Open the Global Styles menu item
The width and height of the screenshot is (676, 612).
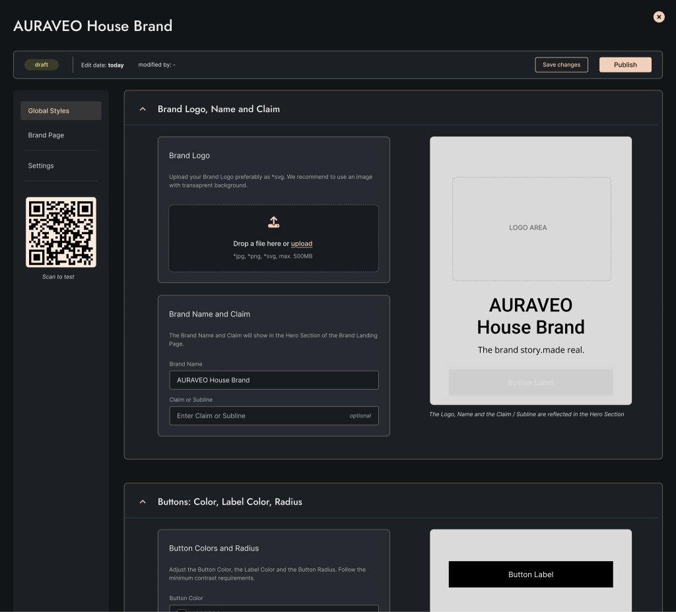point(61,111)
